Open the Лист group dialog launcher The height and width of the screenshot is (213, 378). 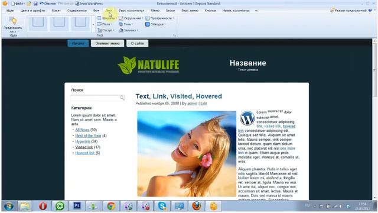(x=174, y=35)
